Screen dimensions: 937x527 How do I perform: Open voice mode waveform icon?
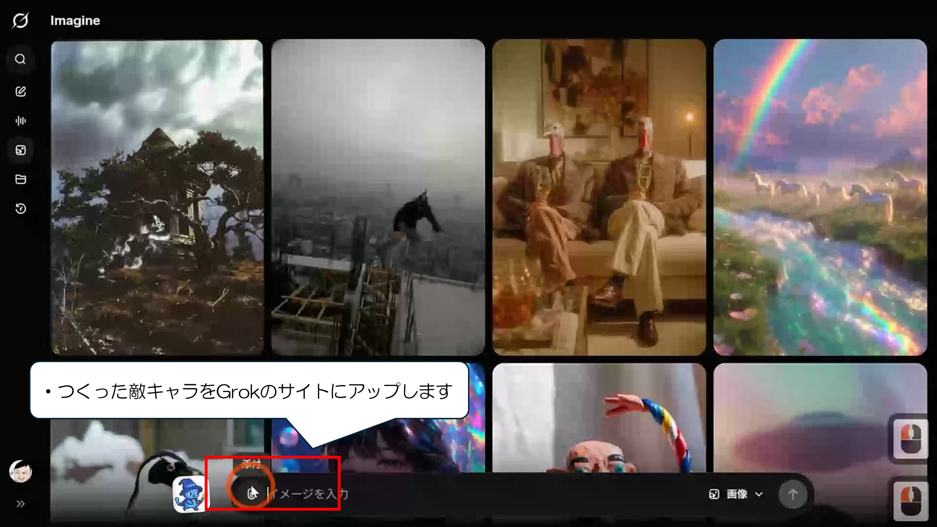20,121
